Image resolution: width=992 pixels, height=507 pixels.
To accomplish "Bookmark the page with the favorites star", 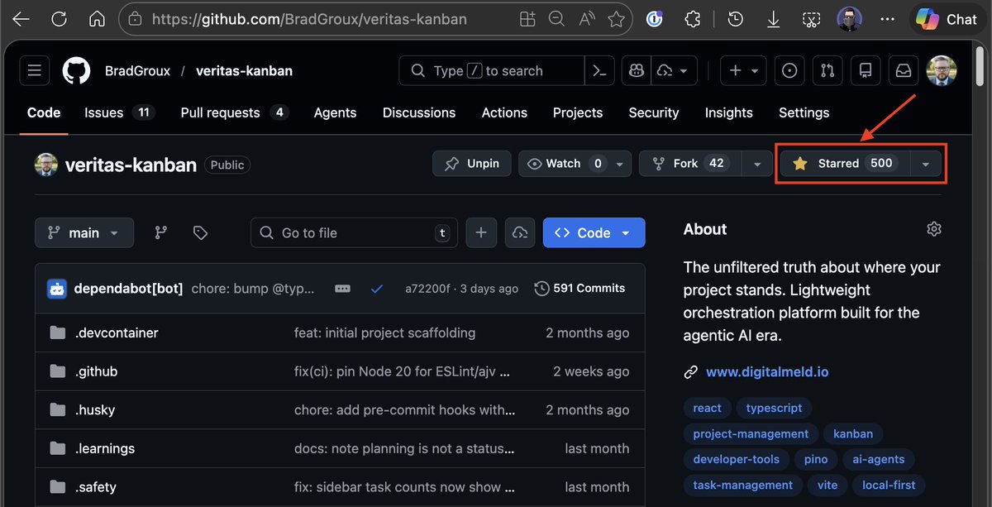I will click(616, 19).
